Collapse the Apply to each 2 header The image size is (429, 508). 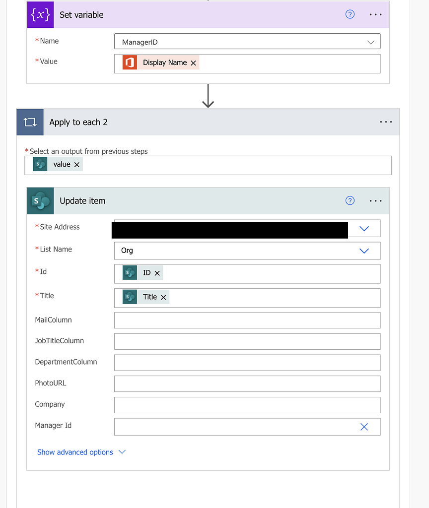[x=199, y=122]
